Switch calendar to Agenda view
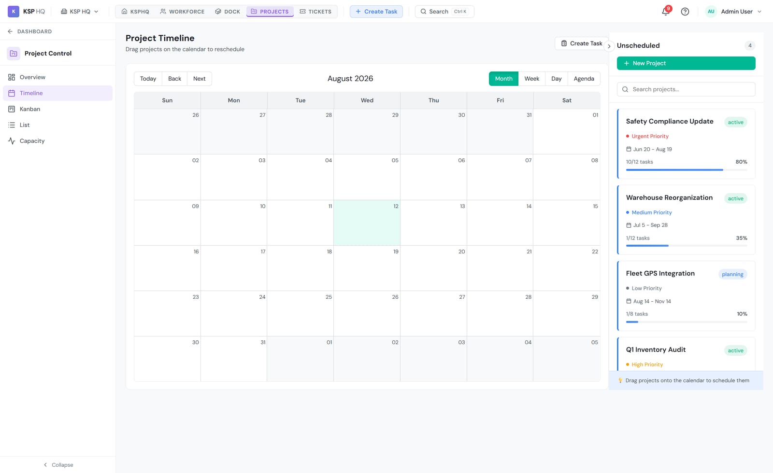The width and height of the screenshot is (773, 473). point(584,79)
